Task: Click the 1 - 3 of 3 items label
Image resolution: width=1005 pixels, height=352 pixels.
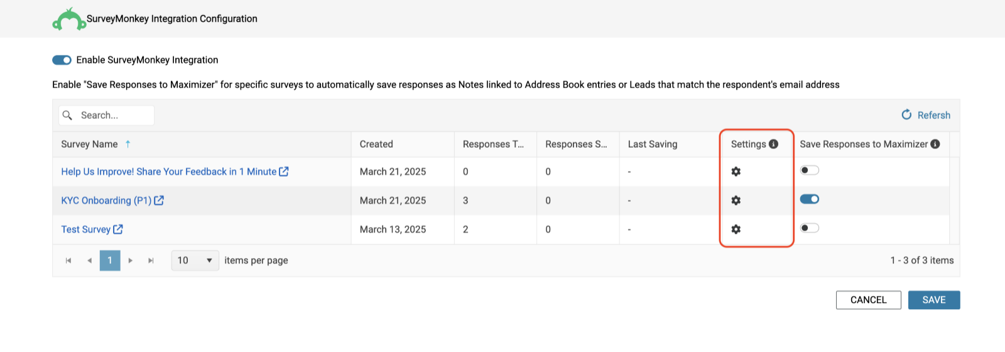Action: coord(922,260)
